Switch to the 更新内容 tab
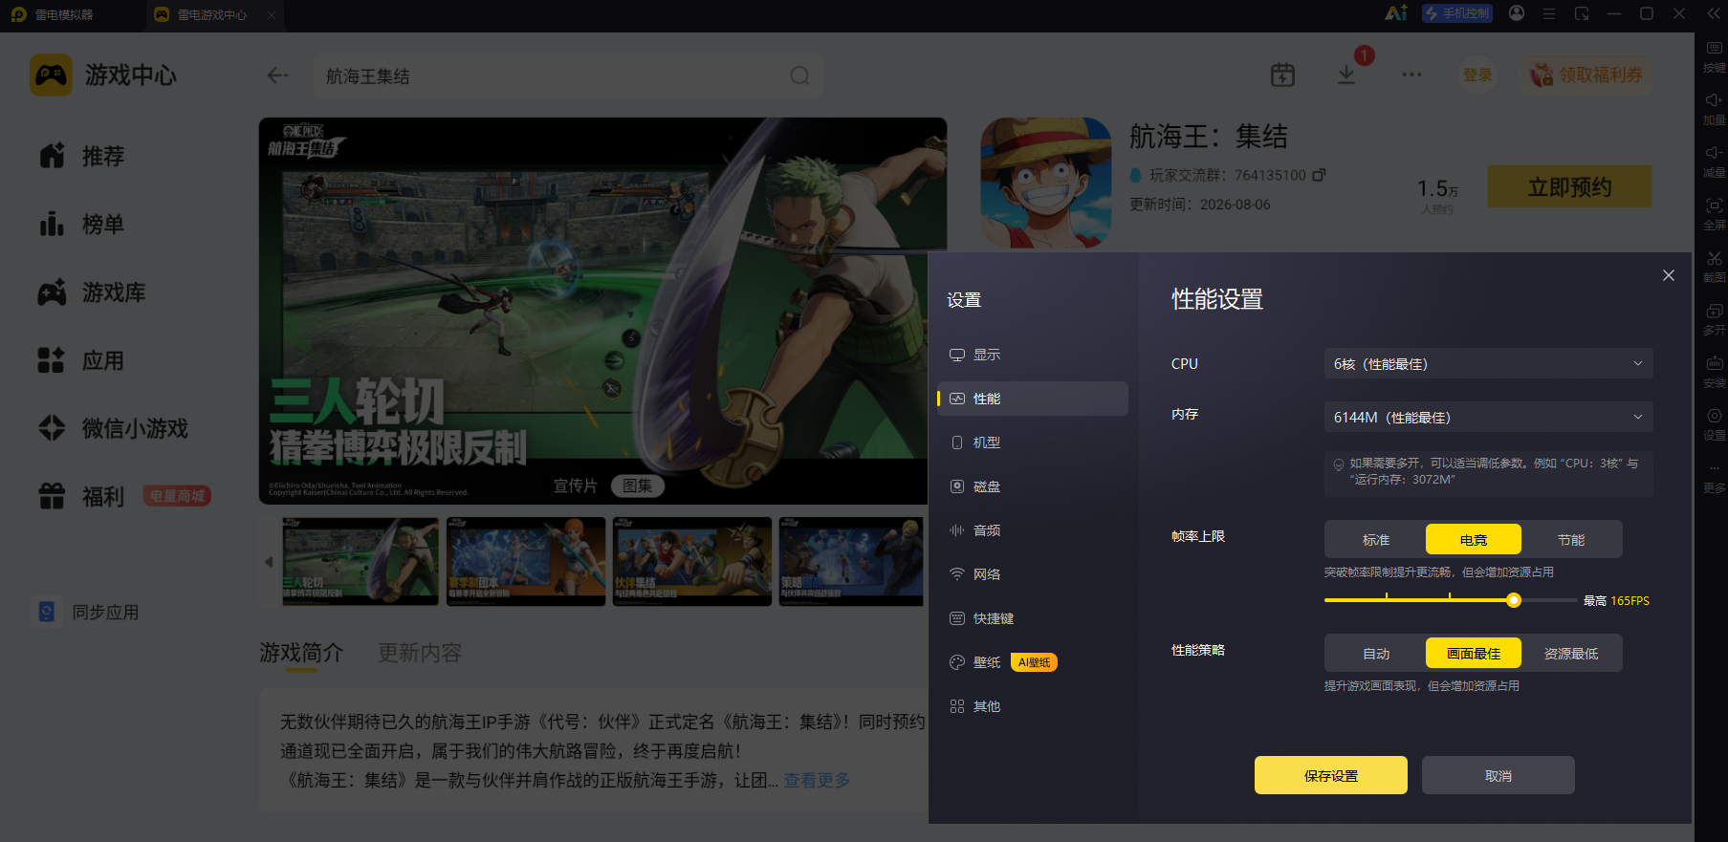This screenshot has height=842, width=1728. pyautogui.click(x=420, y=653)
